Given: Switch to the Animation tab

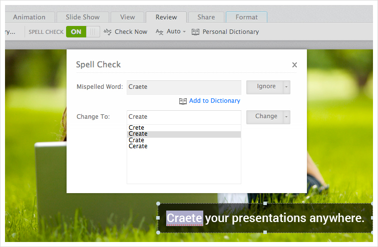Looking at the screenshot, I should 29,17.
